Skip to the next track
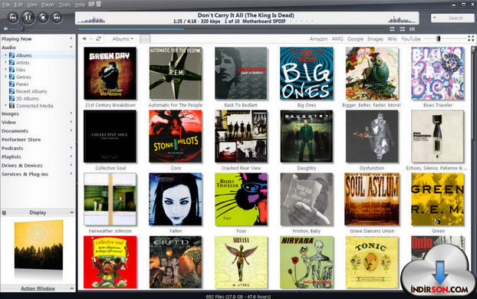This screenshot has height=299, width=477. point(57,18)
